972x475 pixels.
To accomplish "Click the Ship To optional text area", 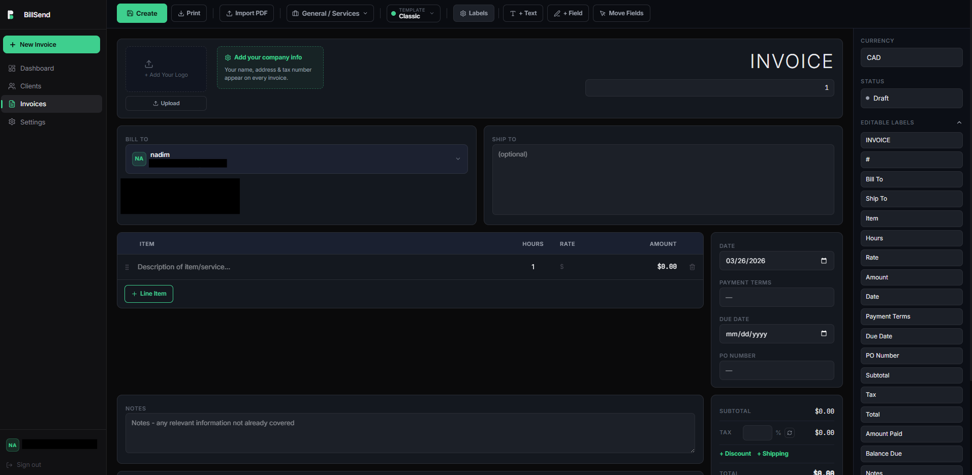I will 663,179.
